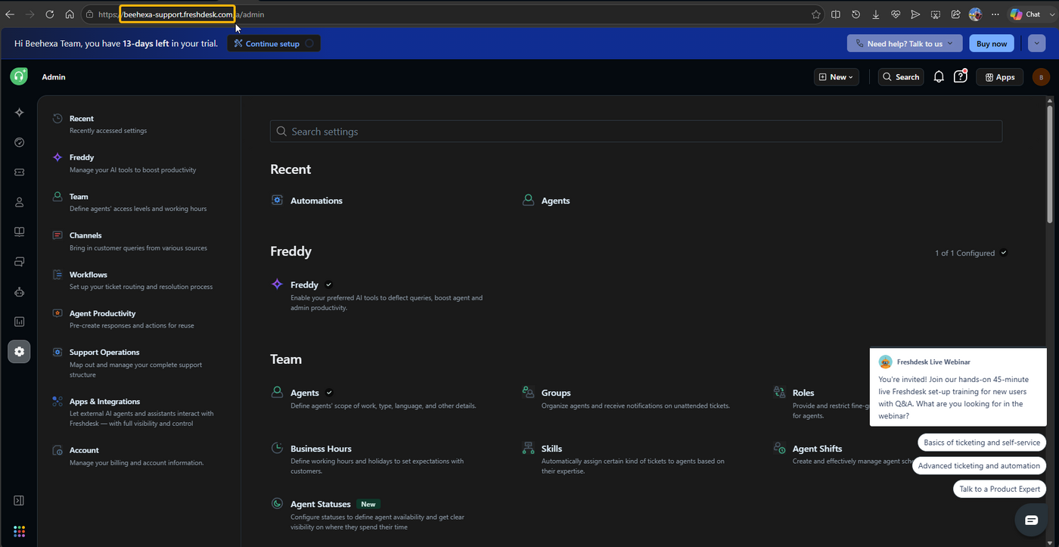Expand Need help? Talk to us dropdown
Image resolution: width=1059 pixels, height=547 pixels.
905,43
